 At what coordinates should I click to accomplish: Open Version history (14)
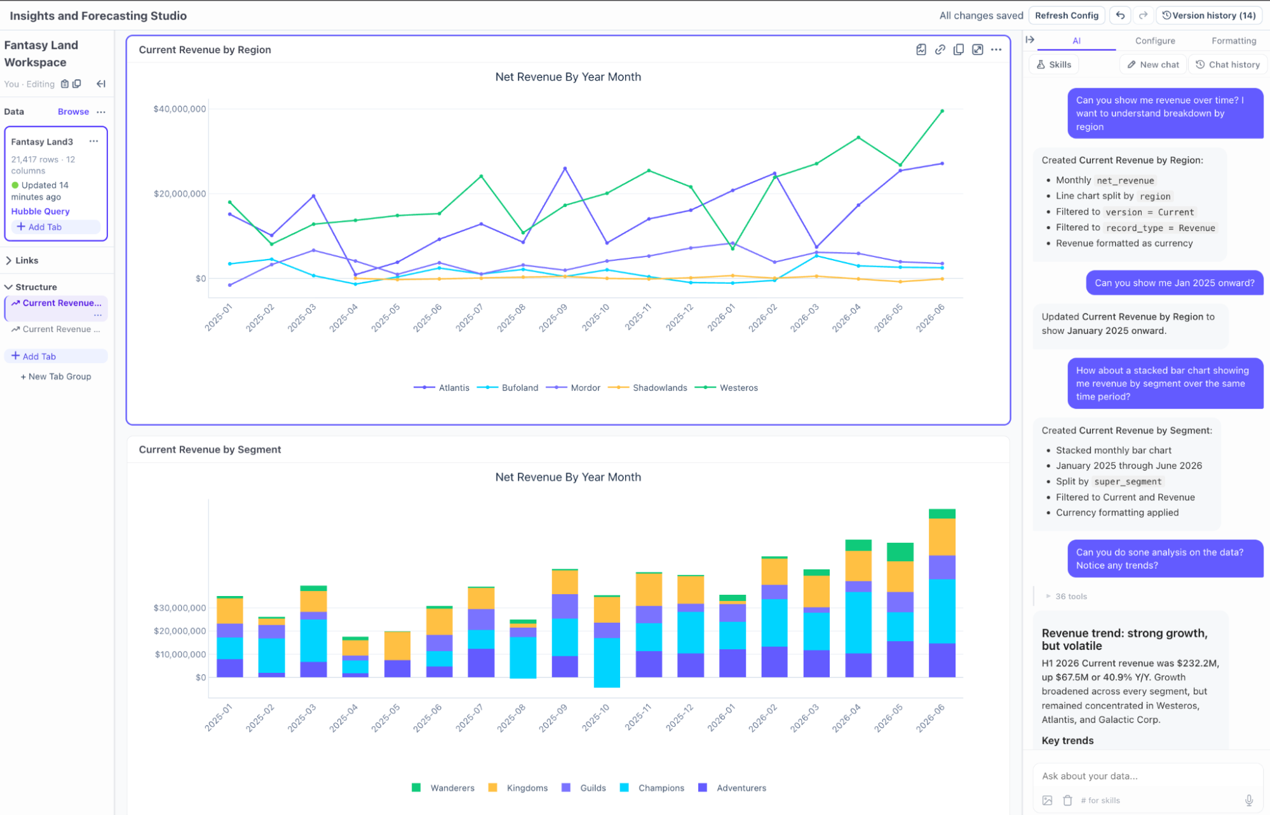click(x=1209, y=15)
